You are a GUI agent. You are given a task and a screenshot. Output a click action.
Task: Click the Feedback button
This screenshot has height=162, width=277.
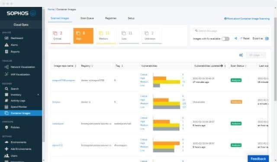coord(258,159)
